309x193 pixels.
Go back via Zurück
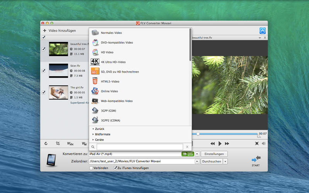point(98,129)
